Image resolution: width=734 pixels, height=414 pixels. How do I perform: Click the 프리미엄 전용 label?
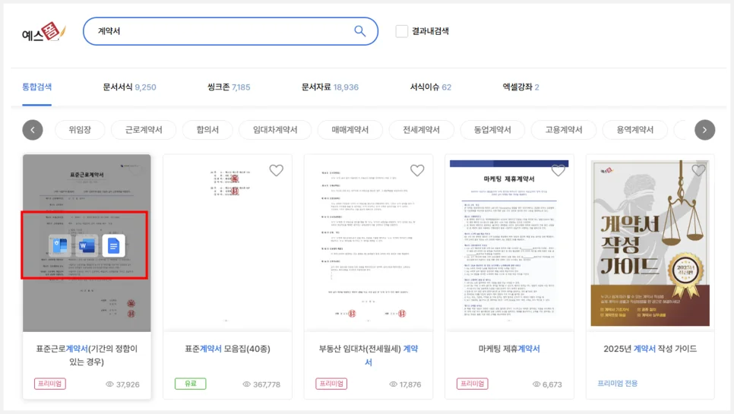point(618,383)
